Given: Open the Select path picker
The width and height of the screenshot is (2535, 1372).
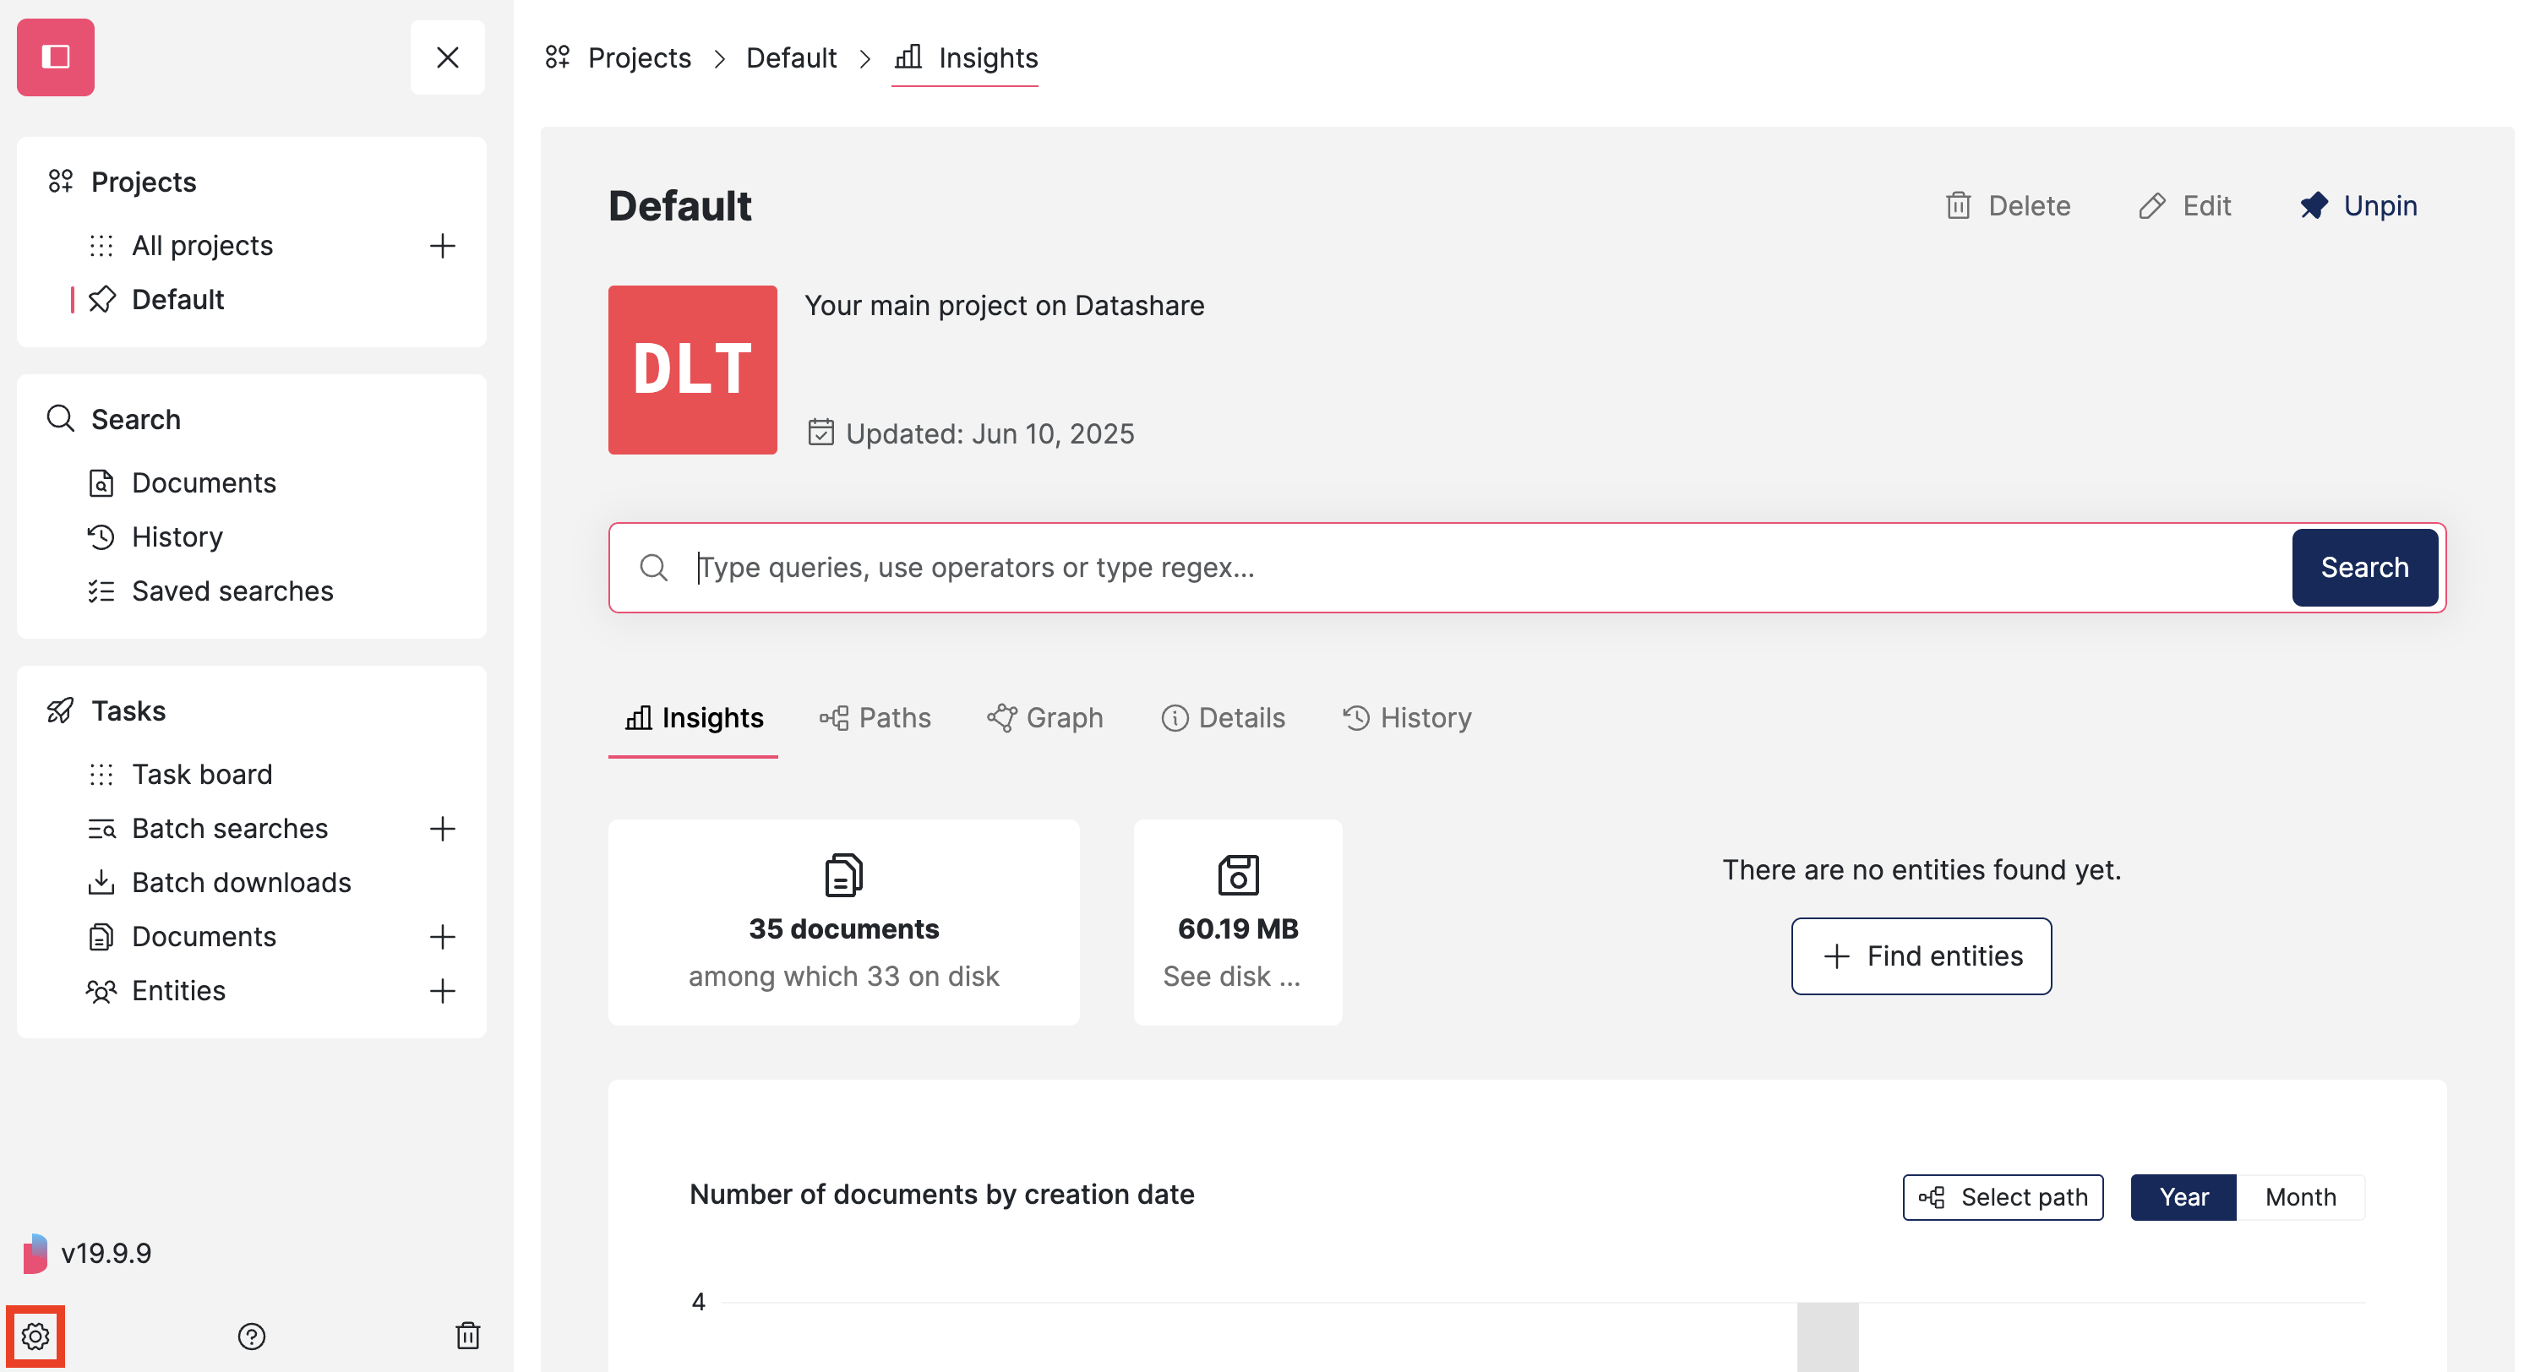Looking at the screenshot, I should 2003,1197.
